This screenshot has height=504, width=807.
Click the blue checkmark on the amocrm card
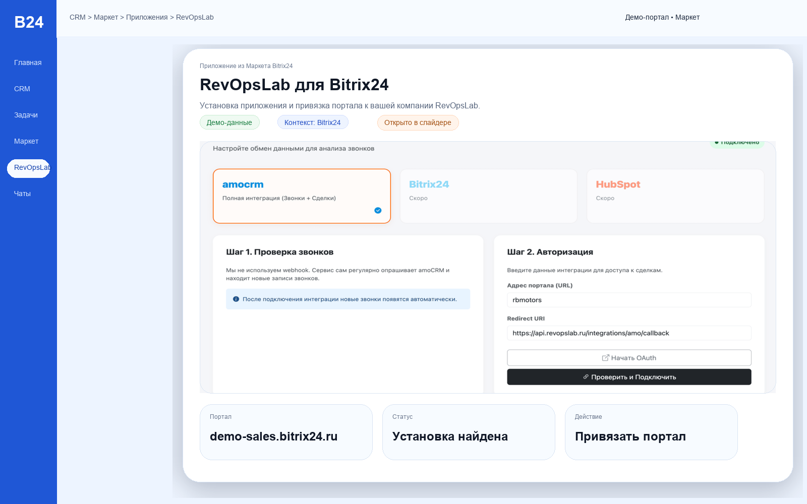[x=378, y=210]
